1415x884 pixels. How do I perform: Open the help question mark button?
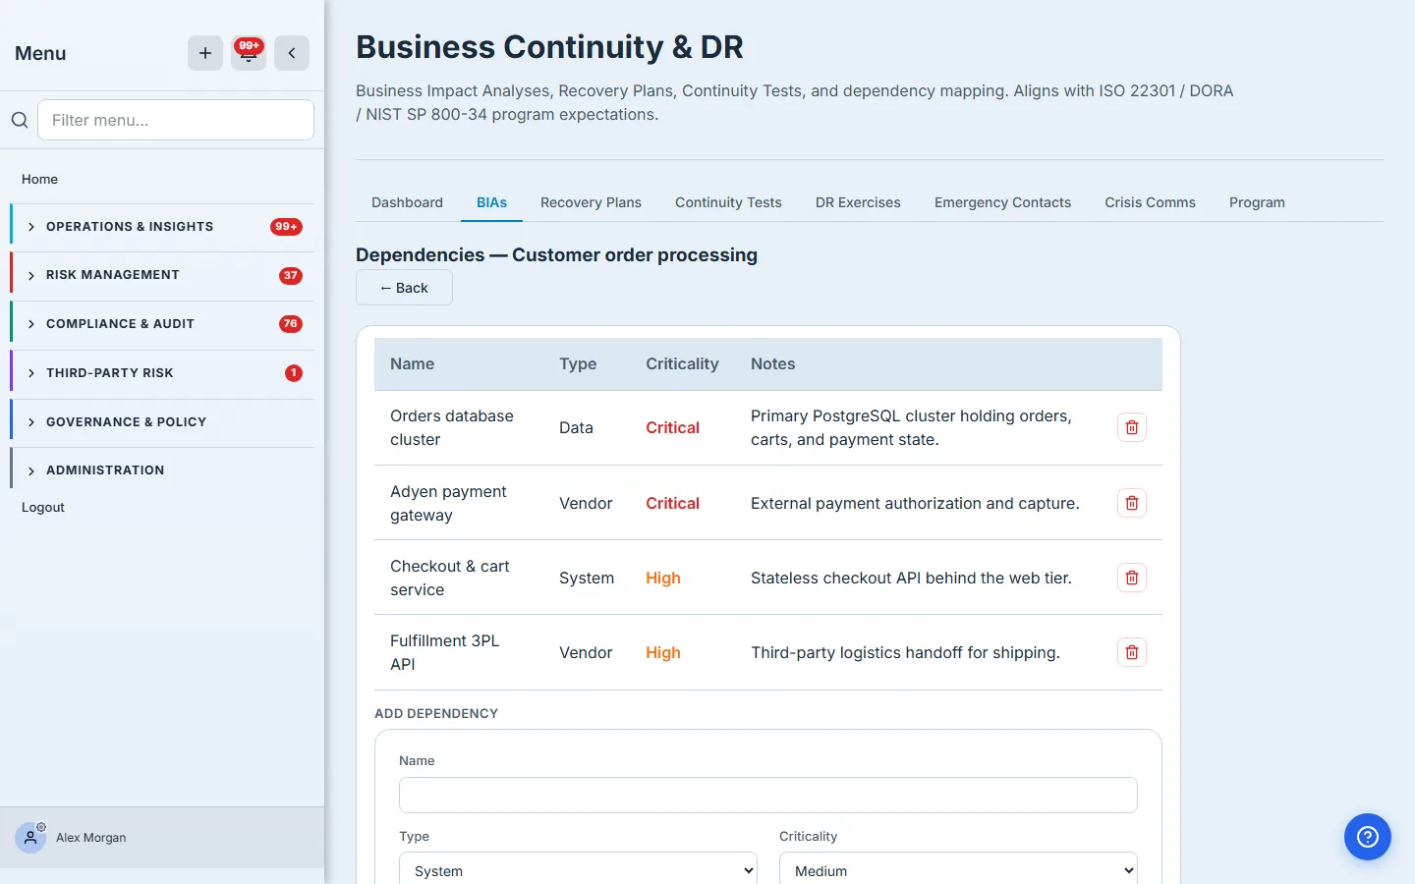point(1368,837)
